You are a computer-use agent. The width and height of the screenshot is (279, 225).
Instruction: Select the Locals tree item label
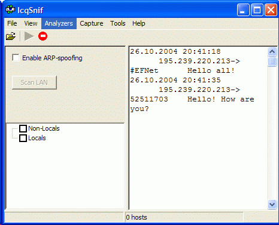(37, 138)
